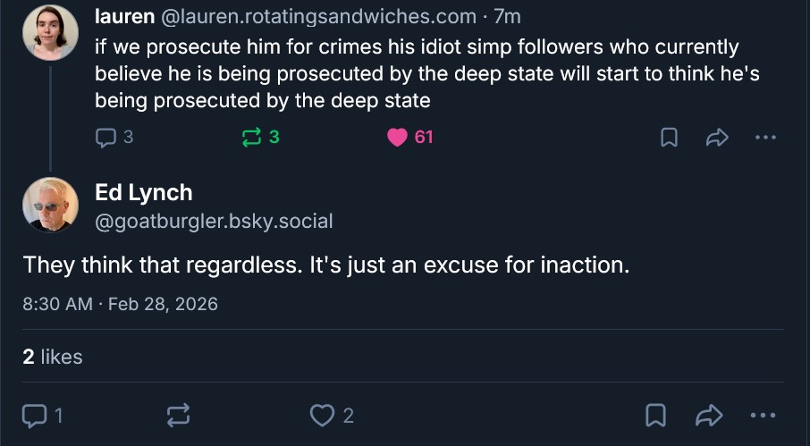Open more options for Ed Lynch's reply
Screen dimensions: 810x446
[763, 415]
